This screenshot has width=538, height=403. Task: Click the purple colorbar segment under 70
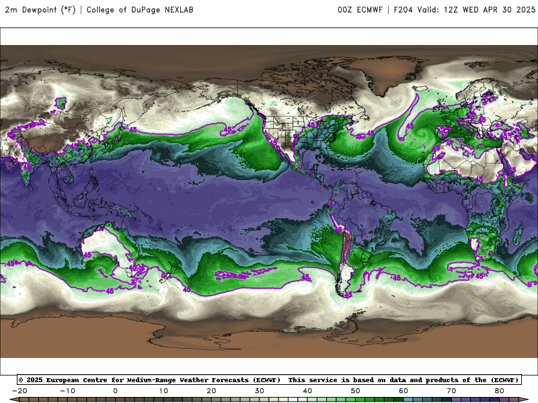click(457, 400)
